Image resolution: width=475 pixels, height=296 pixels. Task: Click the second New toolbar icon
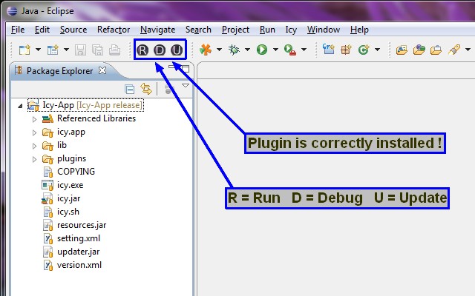pos(53,50)
